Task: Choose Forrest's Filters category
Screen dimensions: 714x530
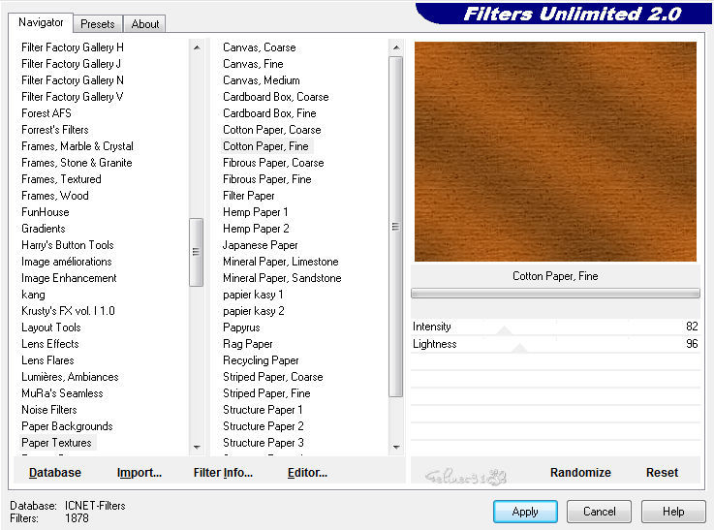Action: (55, 130)
